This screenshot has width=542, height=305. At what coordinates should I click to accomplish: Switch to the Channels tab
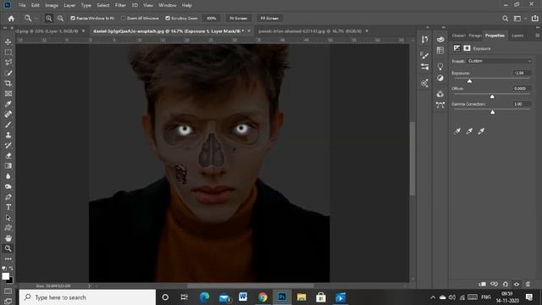[458, 36]
